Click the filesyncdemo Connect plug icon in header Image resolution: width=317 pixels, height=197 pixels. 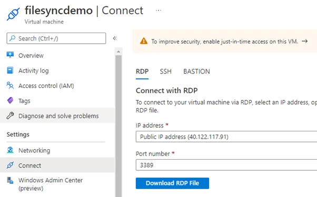pyautogui.click(x=13, y=14)
